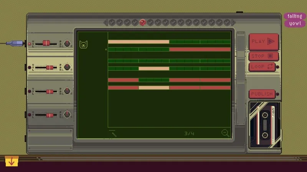Select the first checkmark step marker
This screenshot has height=172, width=307.
[112, 23]
